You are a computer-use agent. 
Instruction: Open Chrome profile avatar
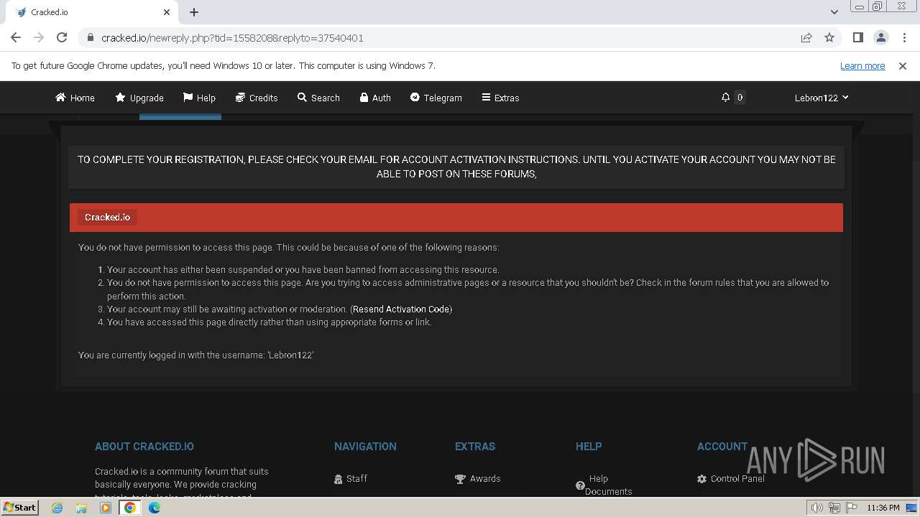pyautogui.click(x=880, y=37)
